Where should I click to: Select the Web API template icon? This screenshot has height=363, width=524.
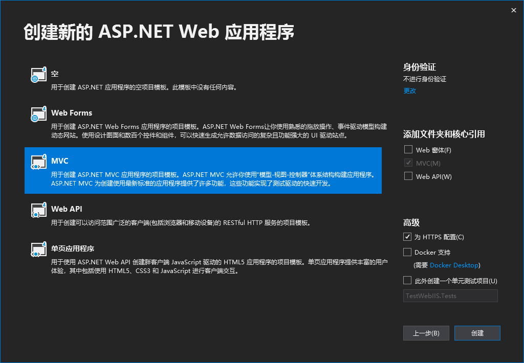click(38, 211)
